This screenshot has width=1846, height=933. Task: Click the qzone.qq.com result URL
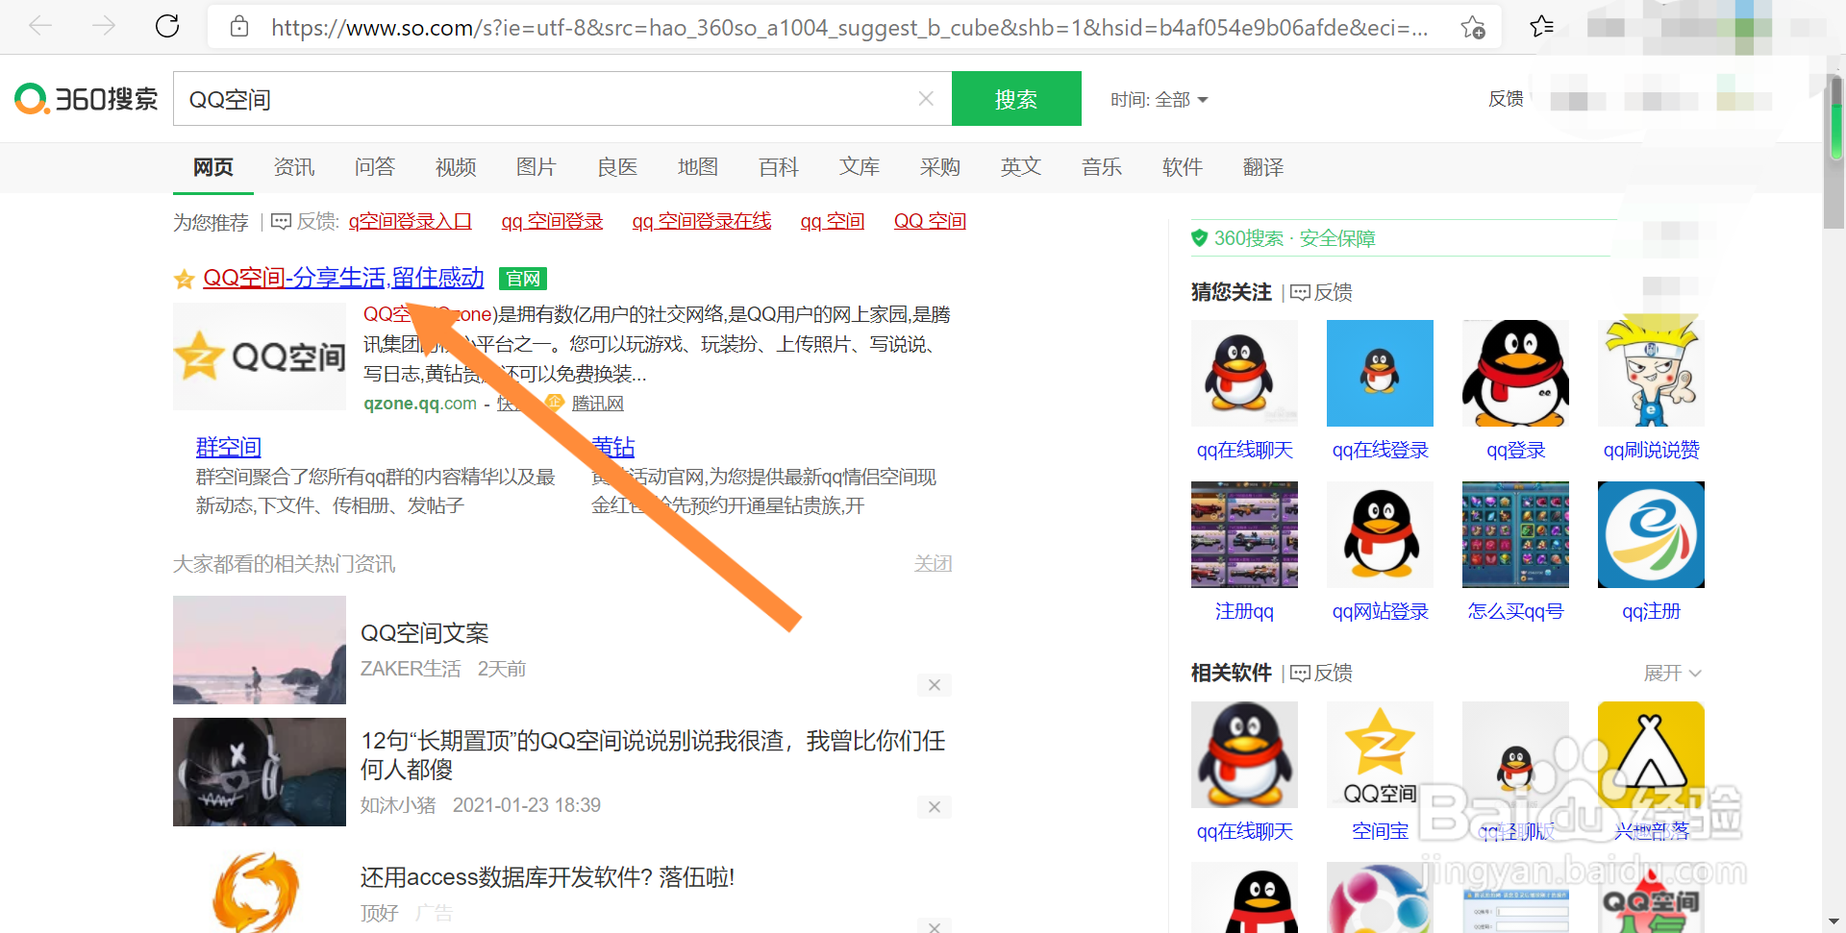(x=420, y=404)
